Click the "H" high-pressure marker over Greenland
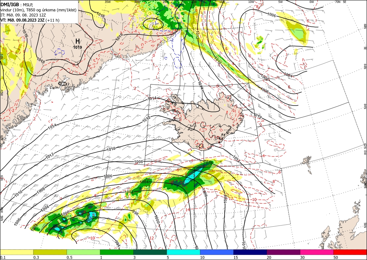The image size is (367, 260). coord(77,41)
